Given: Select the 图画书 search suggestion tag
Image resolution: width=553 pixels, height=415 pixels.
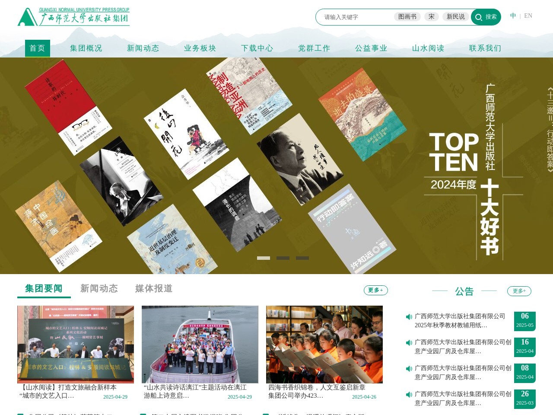Looking at the screenshot, I should click(407, 16).
